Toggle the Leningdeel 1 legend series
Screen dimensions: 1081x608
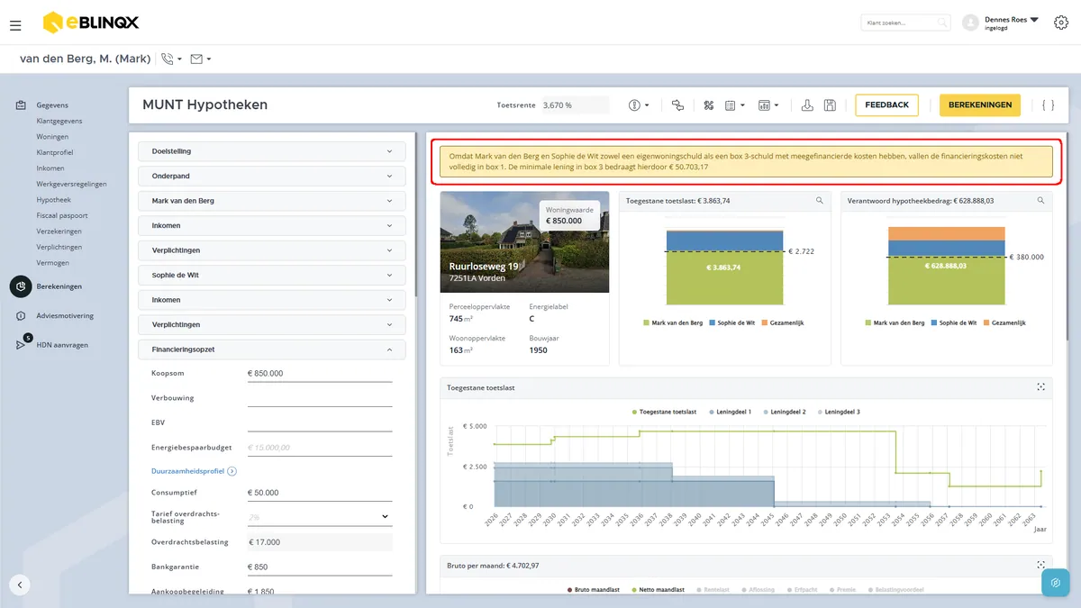coord(732,412)
